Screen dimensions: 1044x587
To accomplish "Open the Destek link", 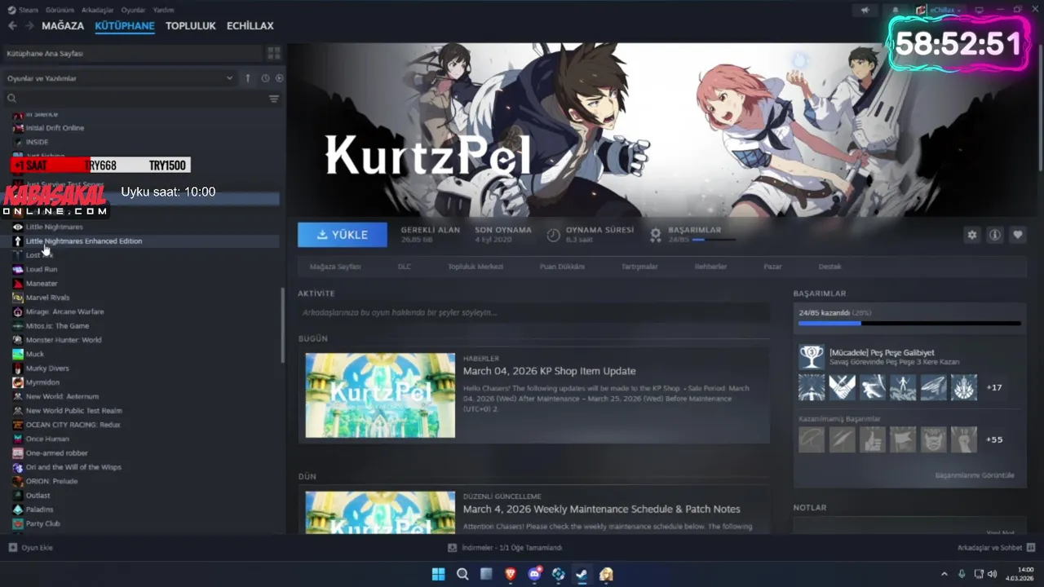I will pyautogui.click(x=829, y=267).
